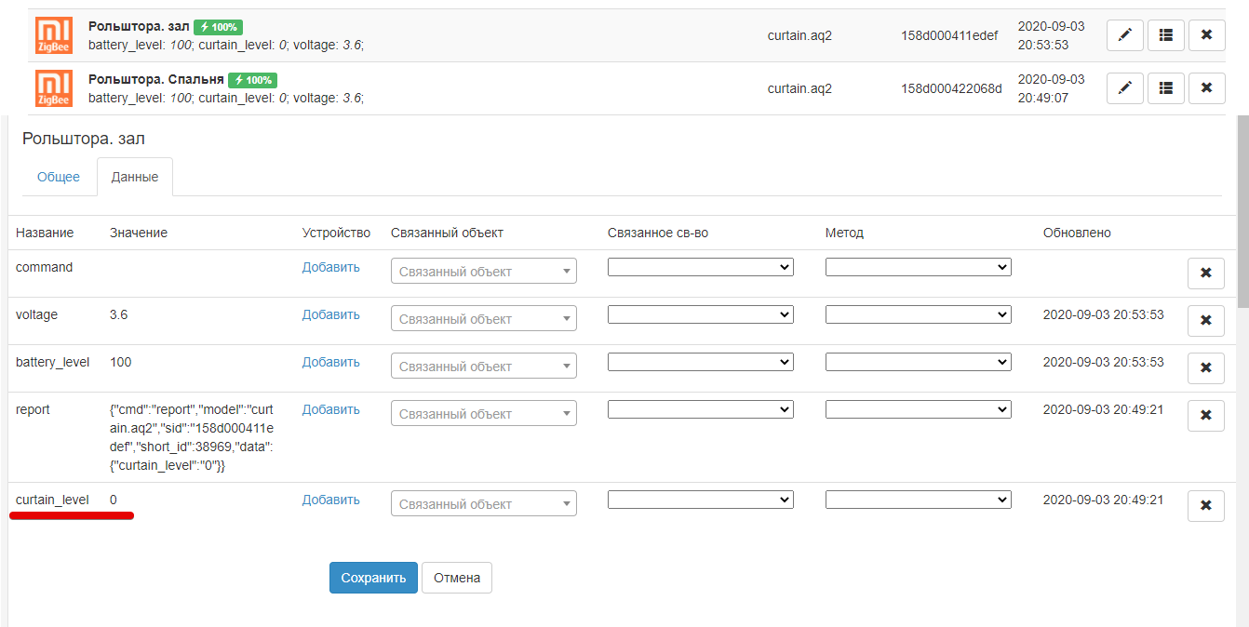The image size is (1249, 627).
Task: Open the list icon for Рольштора. Спальня
Action: tap(1165, 88)
